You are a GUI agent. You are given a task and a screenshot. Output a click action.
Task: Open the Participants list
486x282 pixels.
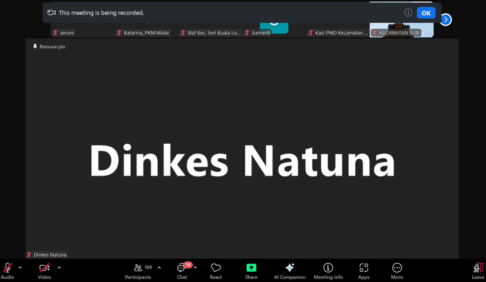pos(138,271)
